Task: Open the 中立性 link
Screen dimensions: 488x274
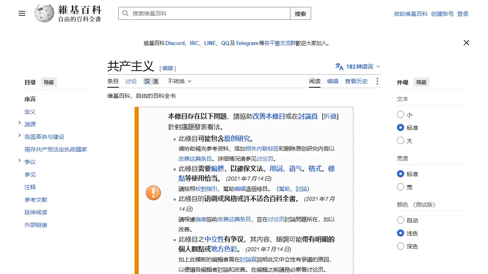Action: point(214,239)
